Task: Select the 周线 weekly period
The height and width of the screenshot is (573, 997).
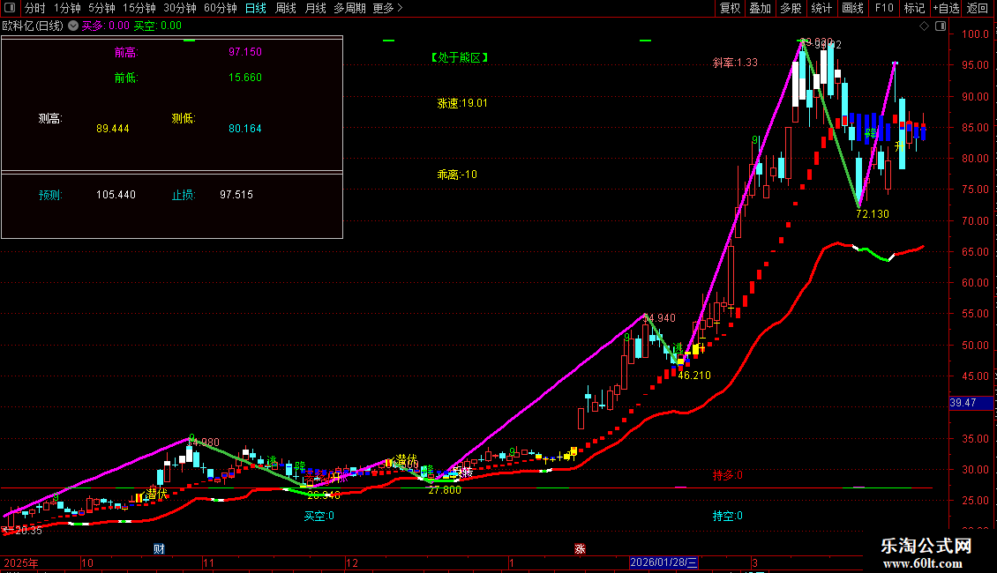Action: click(286, 8)
